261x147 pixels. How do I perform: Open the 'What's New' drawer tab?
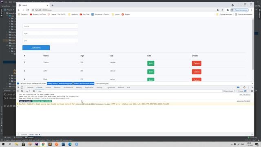tap(34, 134)
